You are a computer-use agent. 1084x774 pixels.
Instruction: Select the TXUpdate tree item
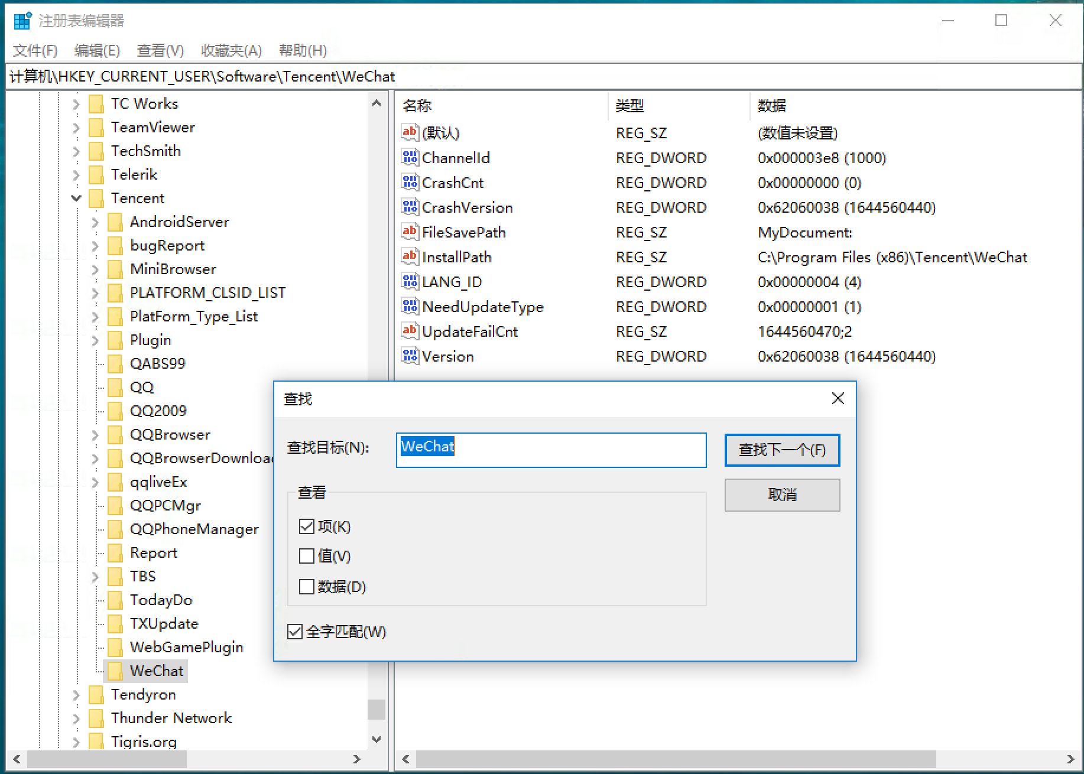164,624
